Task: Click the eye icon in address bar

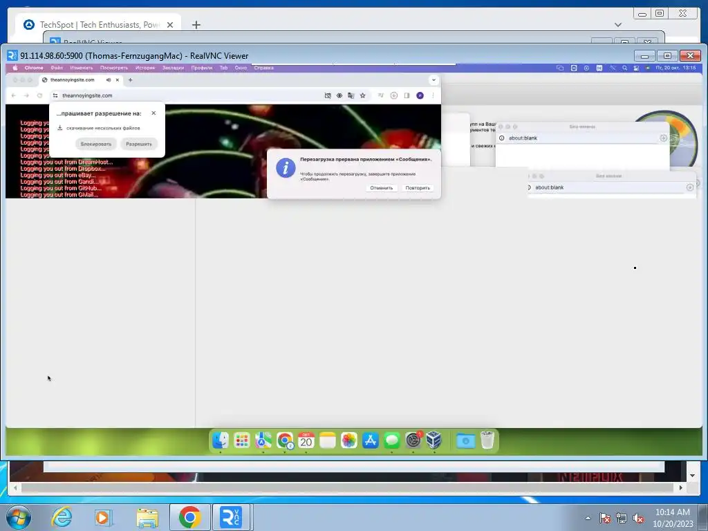Action: coord(339,95)
